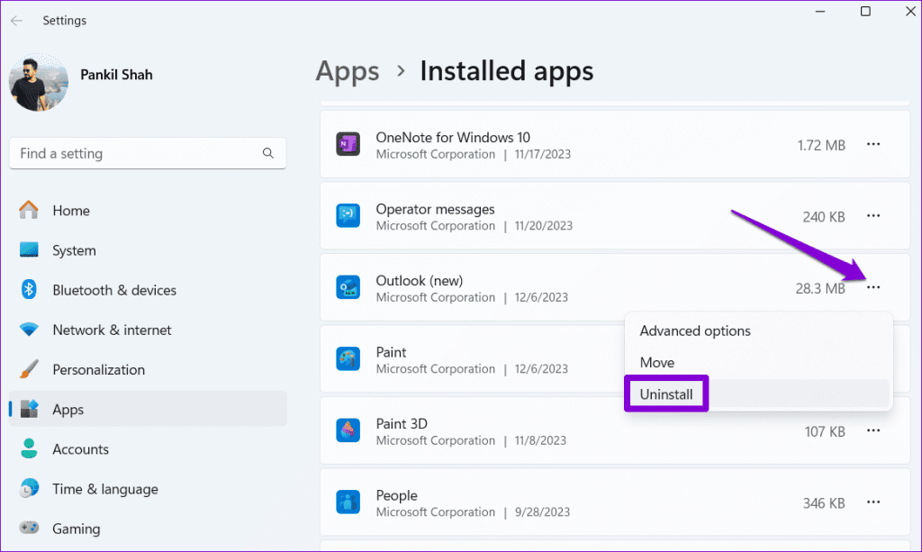Click the Paint 3D app icon

click(x=348, y=430)
